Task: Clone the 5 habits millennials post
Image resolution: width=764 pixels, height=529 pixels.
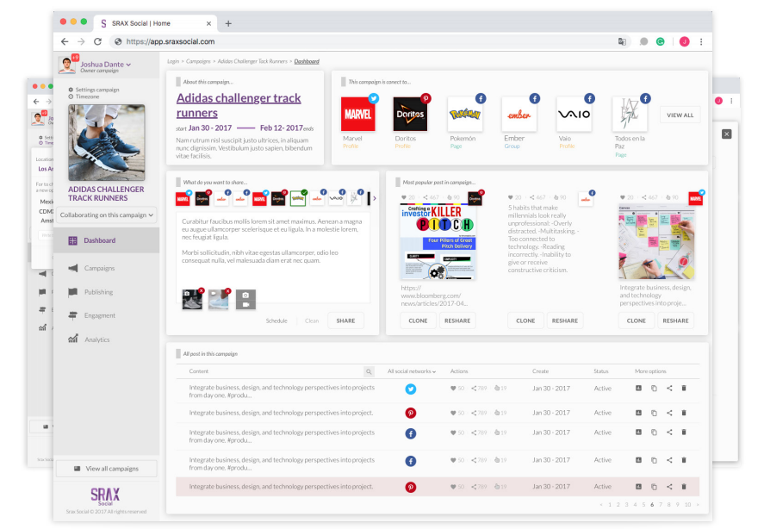Action: [x=525, y=321]
